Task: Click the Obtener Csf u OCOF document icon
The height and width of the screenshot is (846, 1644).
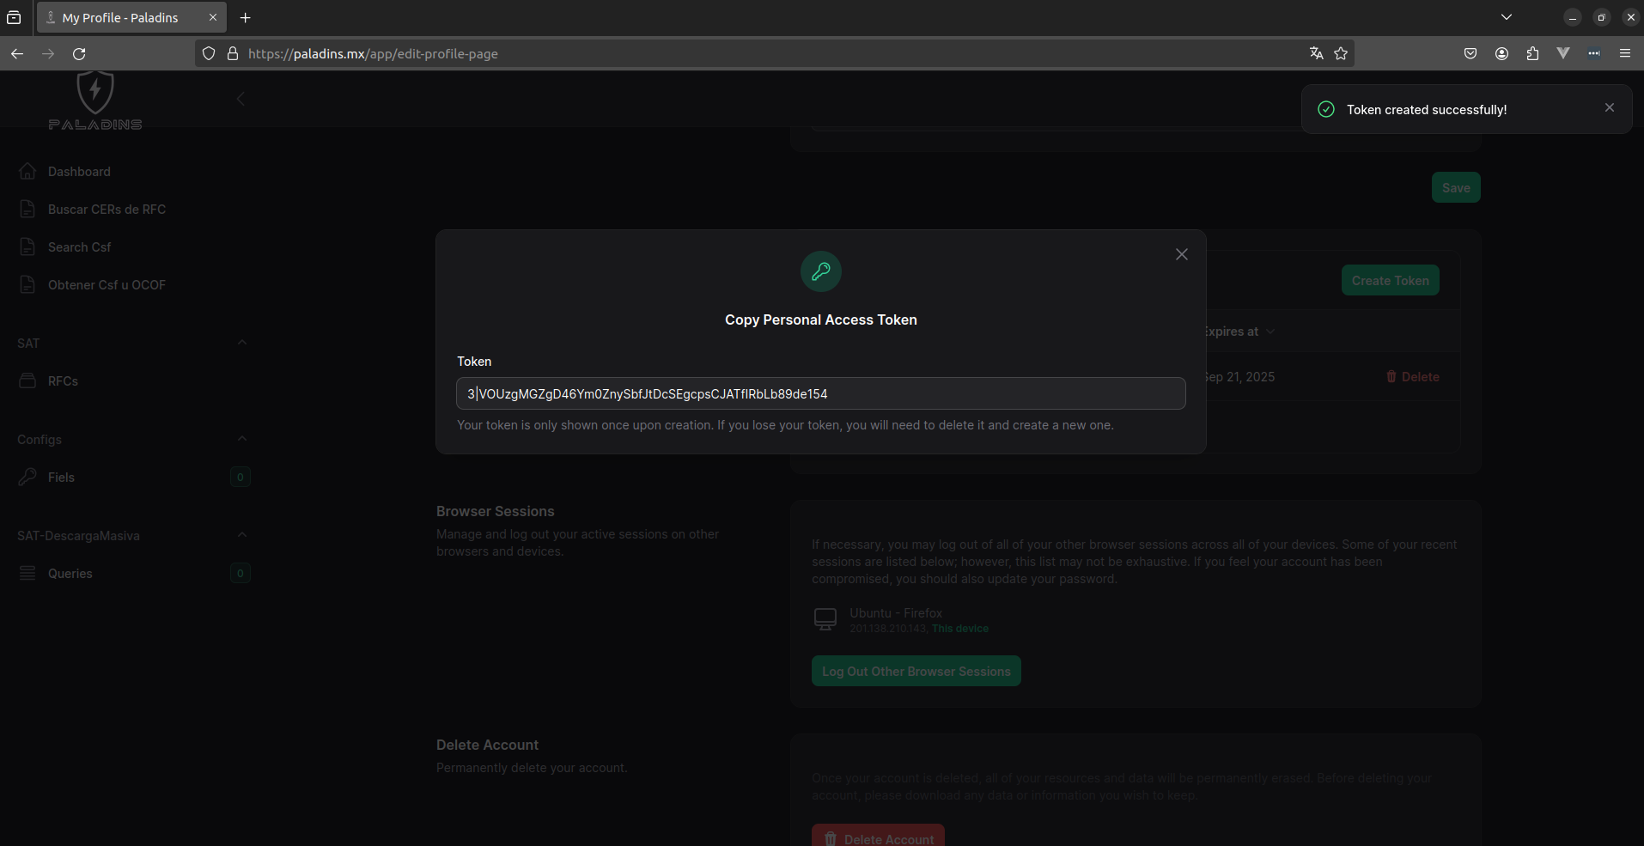Action: pos(27,284)
